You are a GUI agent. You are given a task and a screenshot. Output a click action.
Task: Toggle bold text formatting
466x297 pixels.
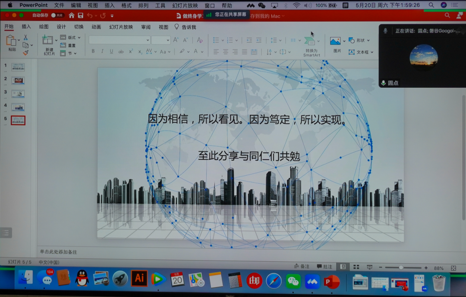(x=93, y=52)
